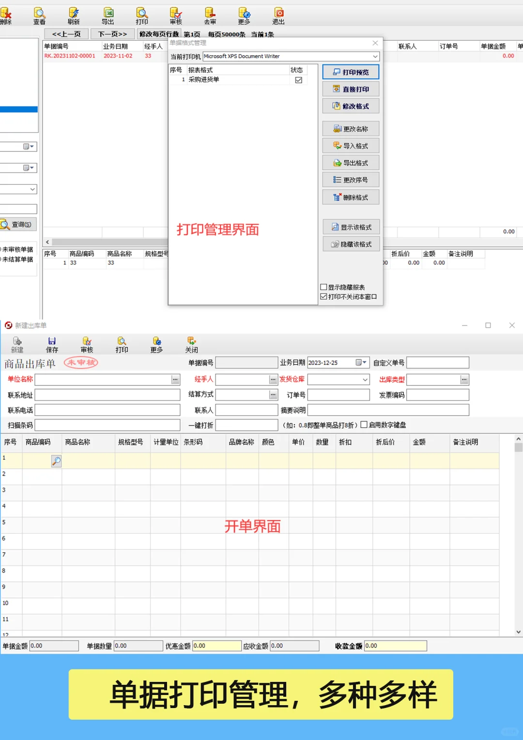This screenshot has width=523, height=740.
Task: Click the 刷新 (refresh) toolbar icon
Action: pyautogui.click(x=74, y=15)
